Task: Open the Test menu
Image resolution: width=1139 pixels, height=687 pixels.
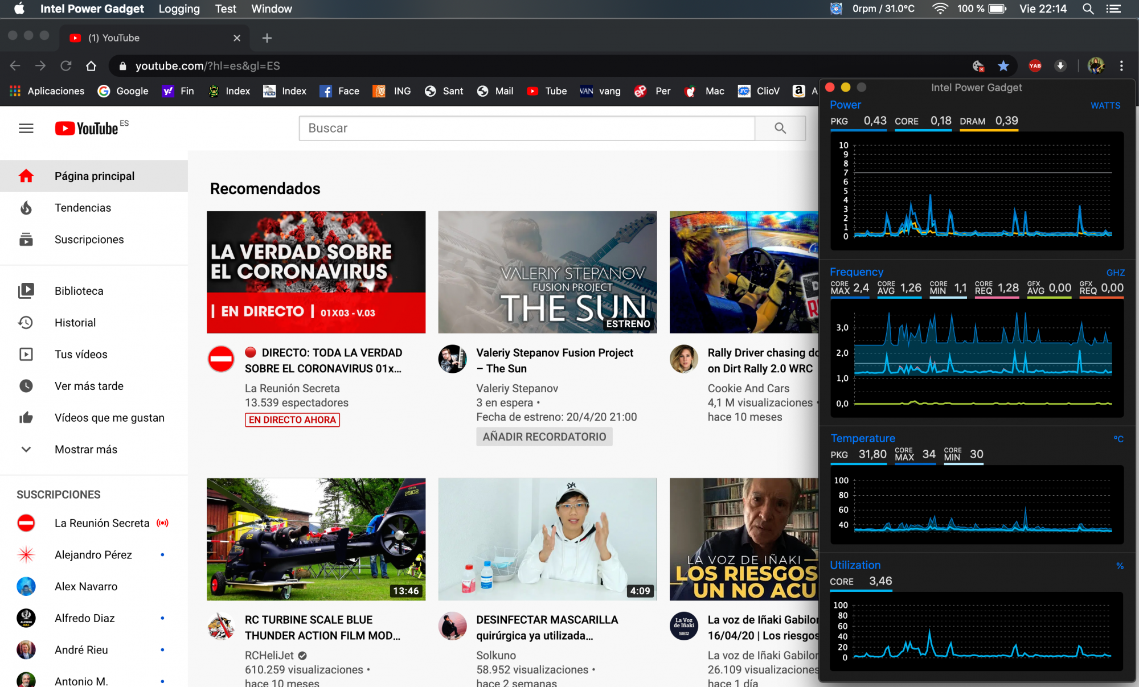Action: click(226, 9)
